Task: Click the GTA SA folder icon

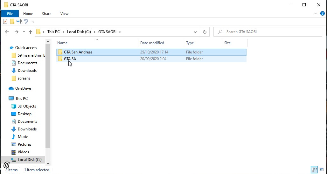Action: tap(60, 59)
